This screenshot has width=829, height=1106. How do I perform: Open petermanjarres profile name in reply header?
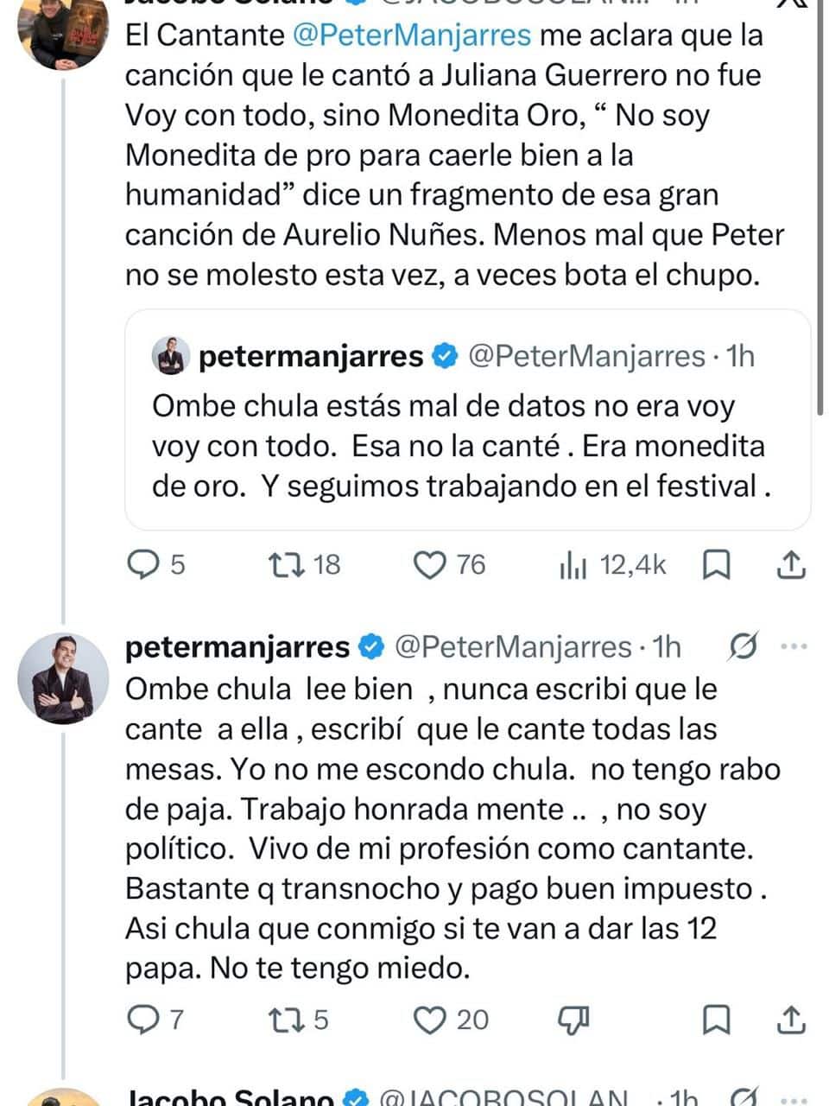237,647
